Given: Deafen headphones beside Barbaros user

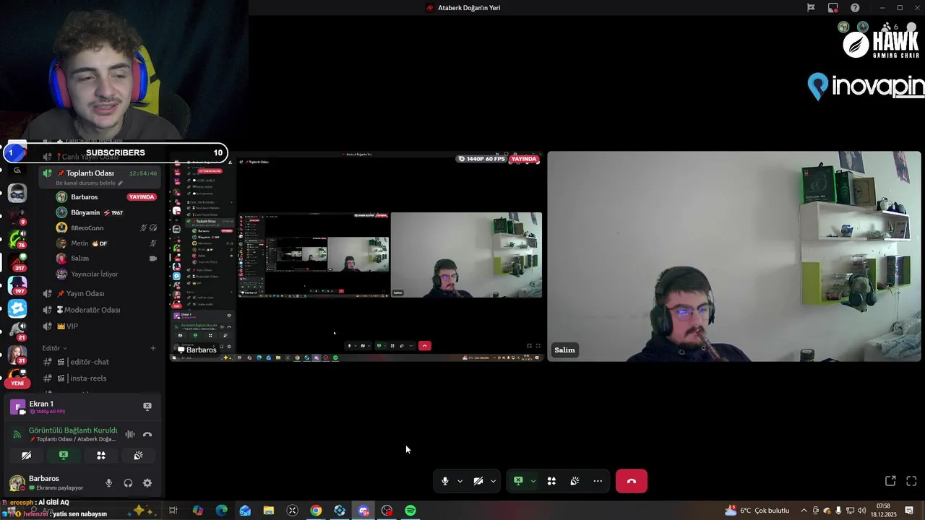Looking at the screenshot, I should click(128, 483).
